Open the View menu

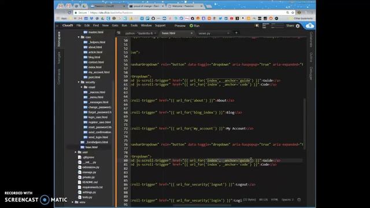tap(105, 25)
